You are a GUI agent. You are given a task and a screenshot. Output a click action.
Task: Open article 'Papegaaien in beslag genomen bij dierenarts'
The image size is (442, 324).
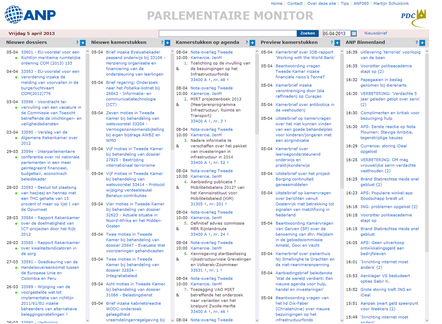coord(381,82)
